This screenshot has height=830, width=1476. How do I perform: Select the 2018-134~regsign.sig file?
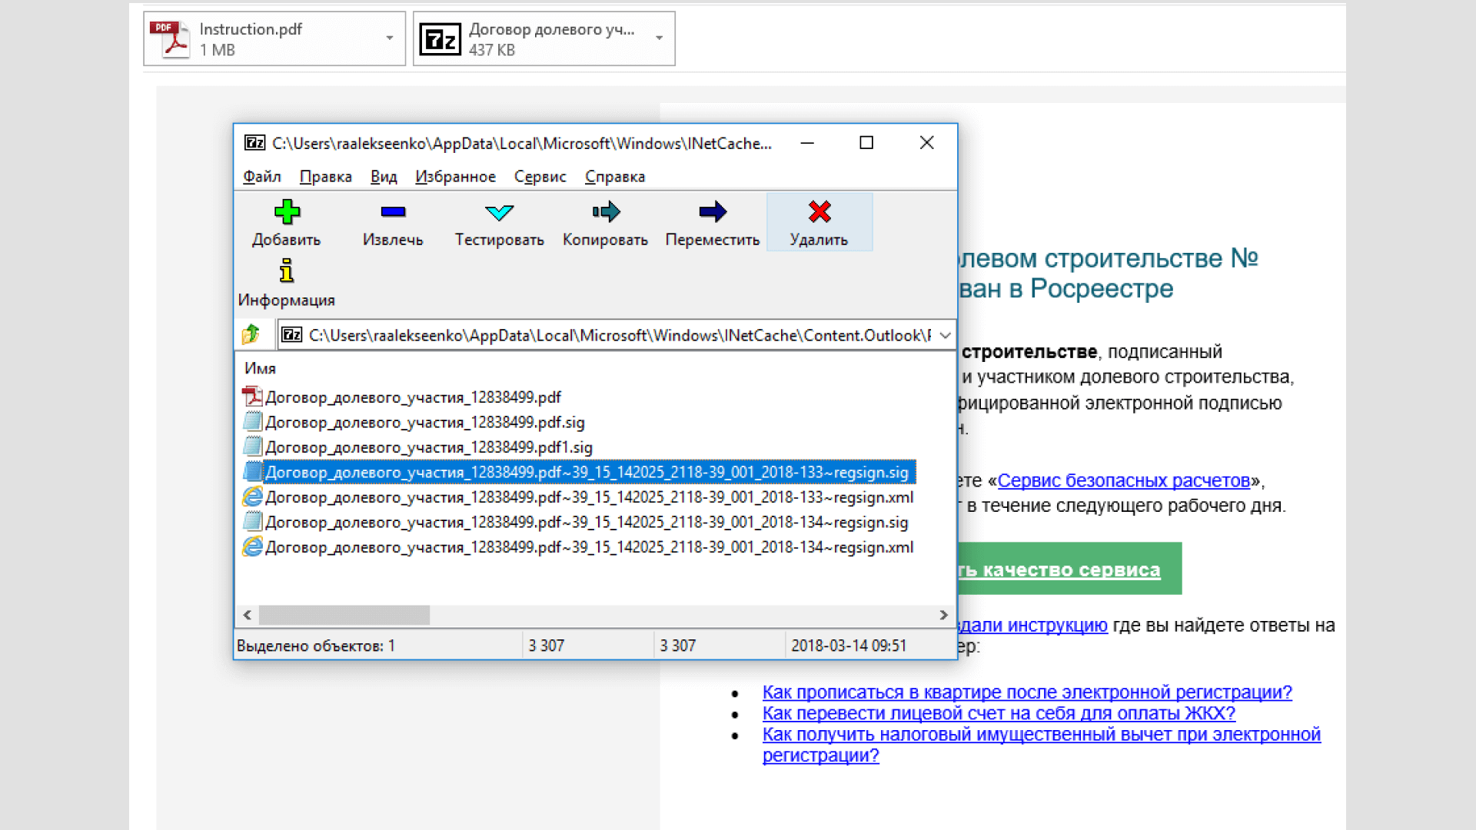pyautogui.click(x=587, y=522)
